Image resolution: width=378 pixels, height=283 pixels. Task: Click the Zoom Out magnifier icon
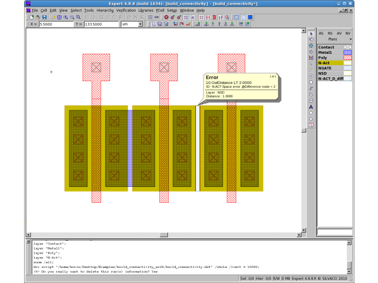pyautogui.click(x=72, y=17)
